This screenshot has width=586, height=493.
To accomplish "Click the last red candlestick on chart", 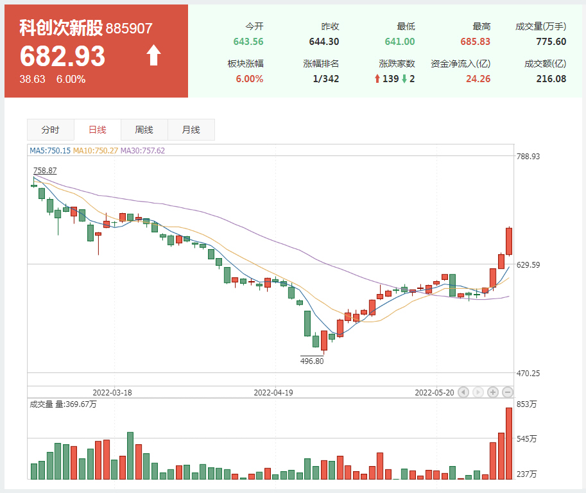I will coord(509,241).
